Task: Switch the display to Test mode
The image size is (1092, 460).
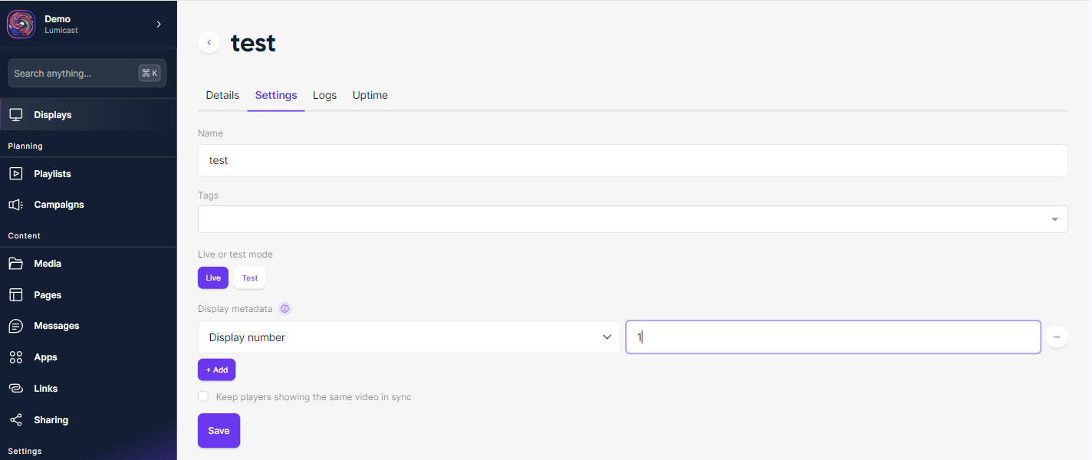Action: coord(249,278)
